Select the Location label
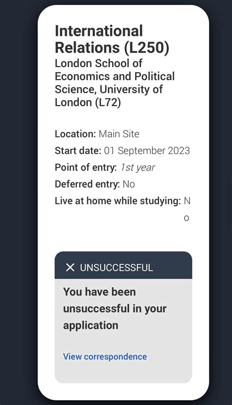This screenshot has width=232, height=405. click(x=75, y=134)
